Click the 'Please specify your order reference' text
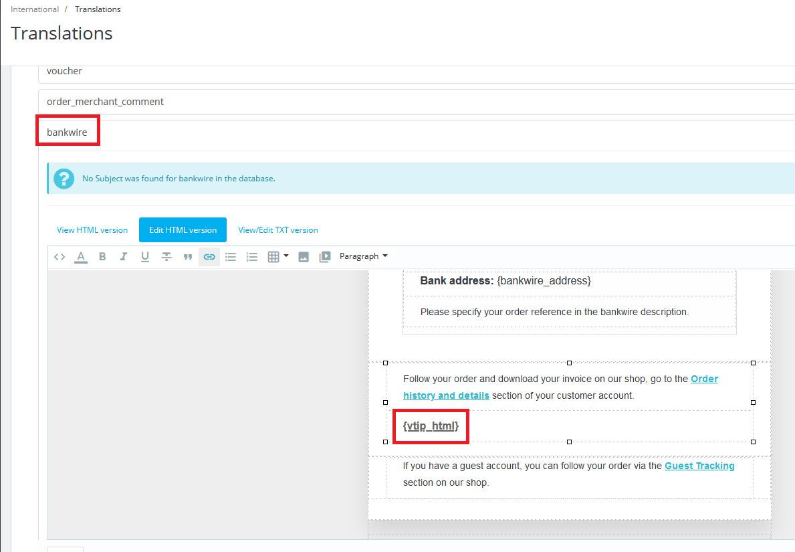 tap(554, 312)
